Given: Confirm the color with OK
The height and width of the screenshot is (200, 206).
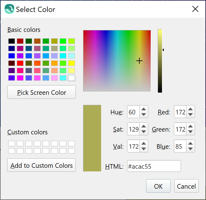Looking at the screenshot, I should click(x=158, y=186).
